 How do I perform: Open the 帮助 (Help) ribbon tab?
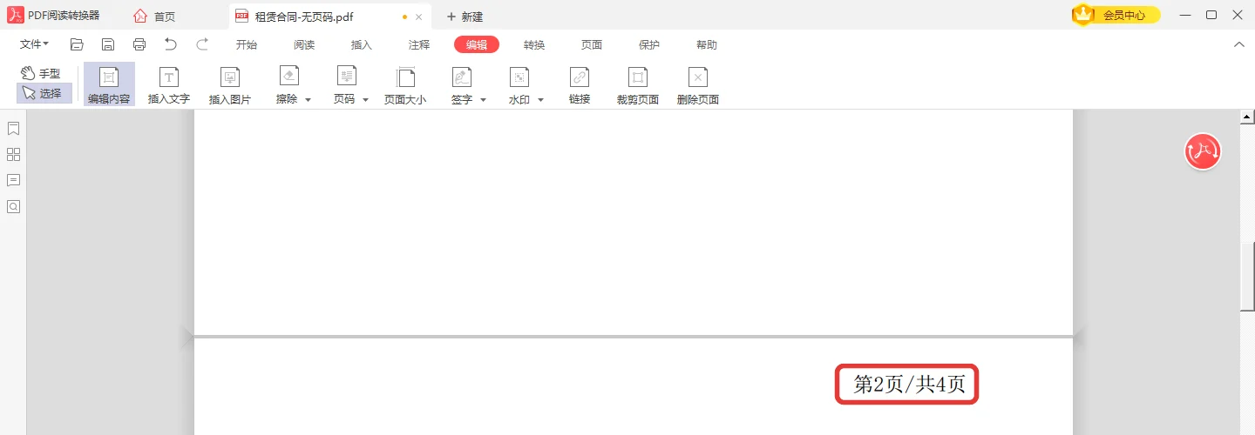(707, 45)
